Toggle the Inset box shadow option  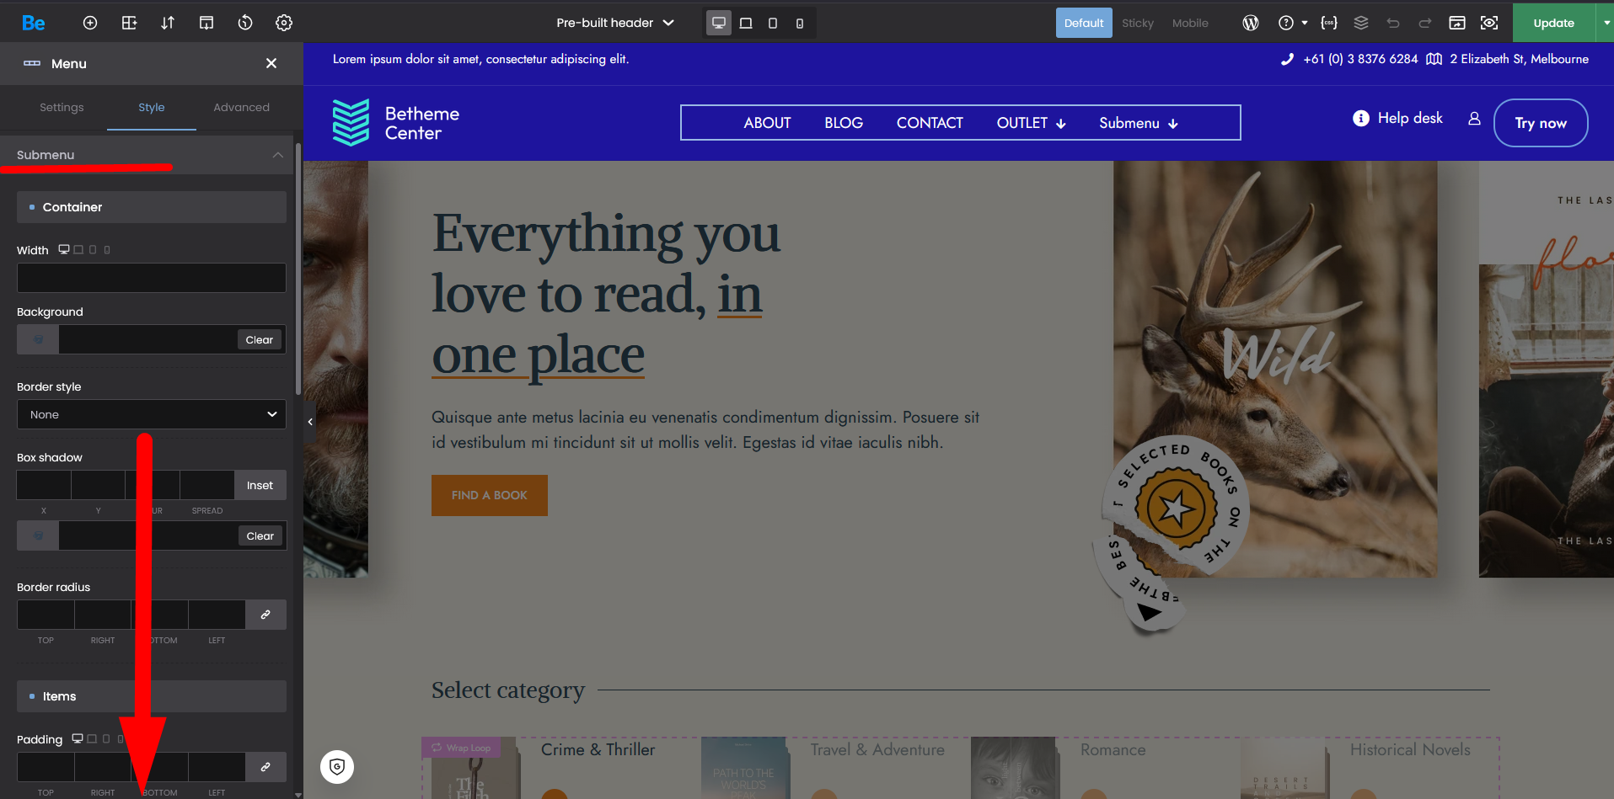(x=260, y=485)
